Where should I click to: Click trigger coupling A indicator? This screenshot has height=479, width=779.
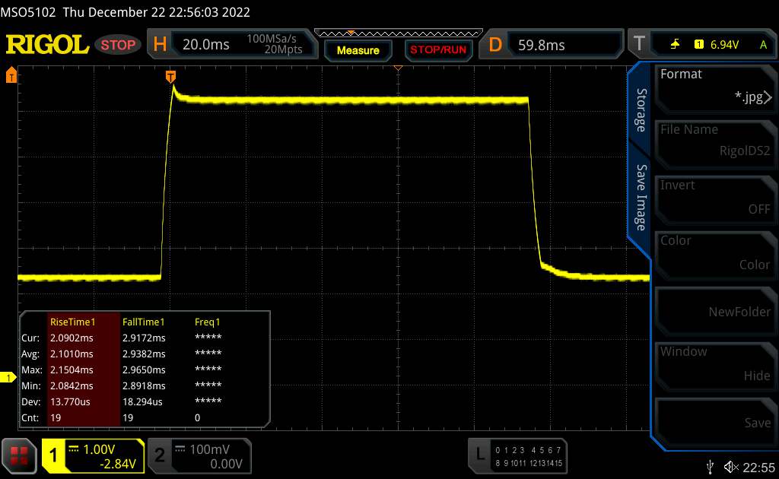[x=763, y=45]
